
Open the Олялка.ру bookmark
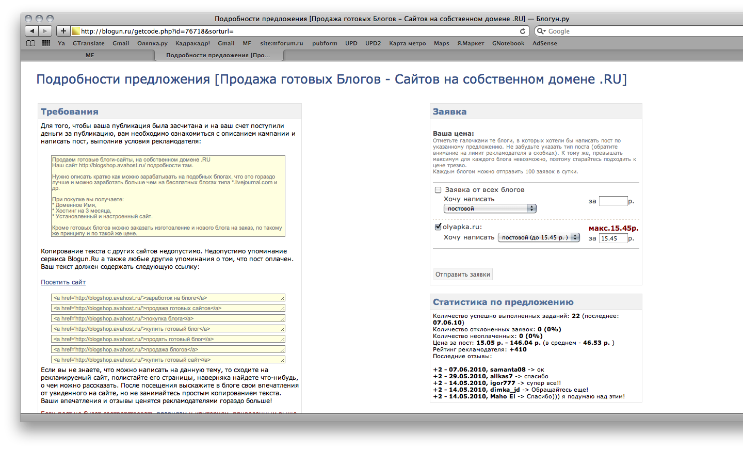pos(152,43)
